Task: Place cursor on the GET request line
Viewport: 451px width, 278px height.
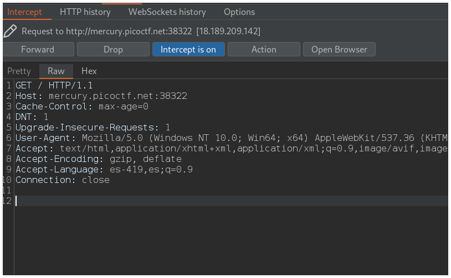Action: [x=54, y=86]
